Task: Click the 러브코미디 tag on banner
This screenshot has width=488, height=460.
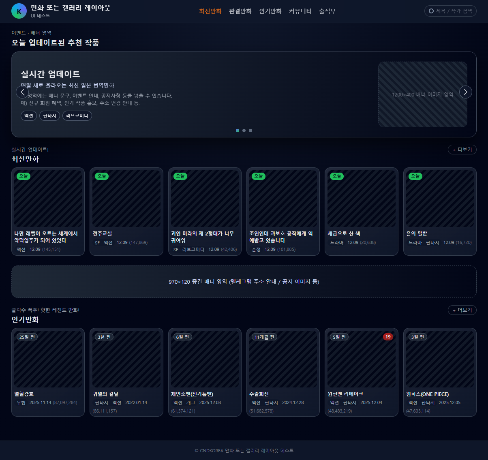Action: click(77, 116)
